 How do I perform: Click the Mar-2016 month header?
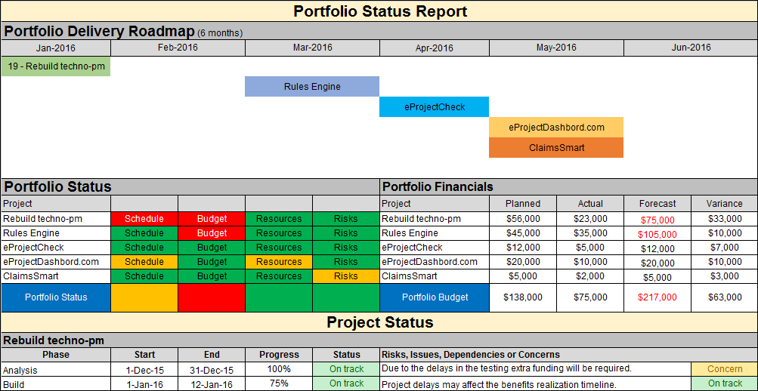point(312,48)
